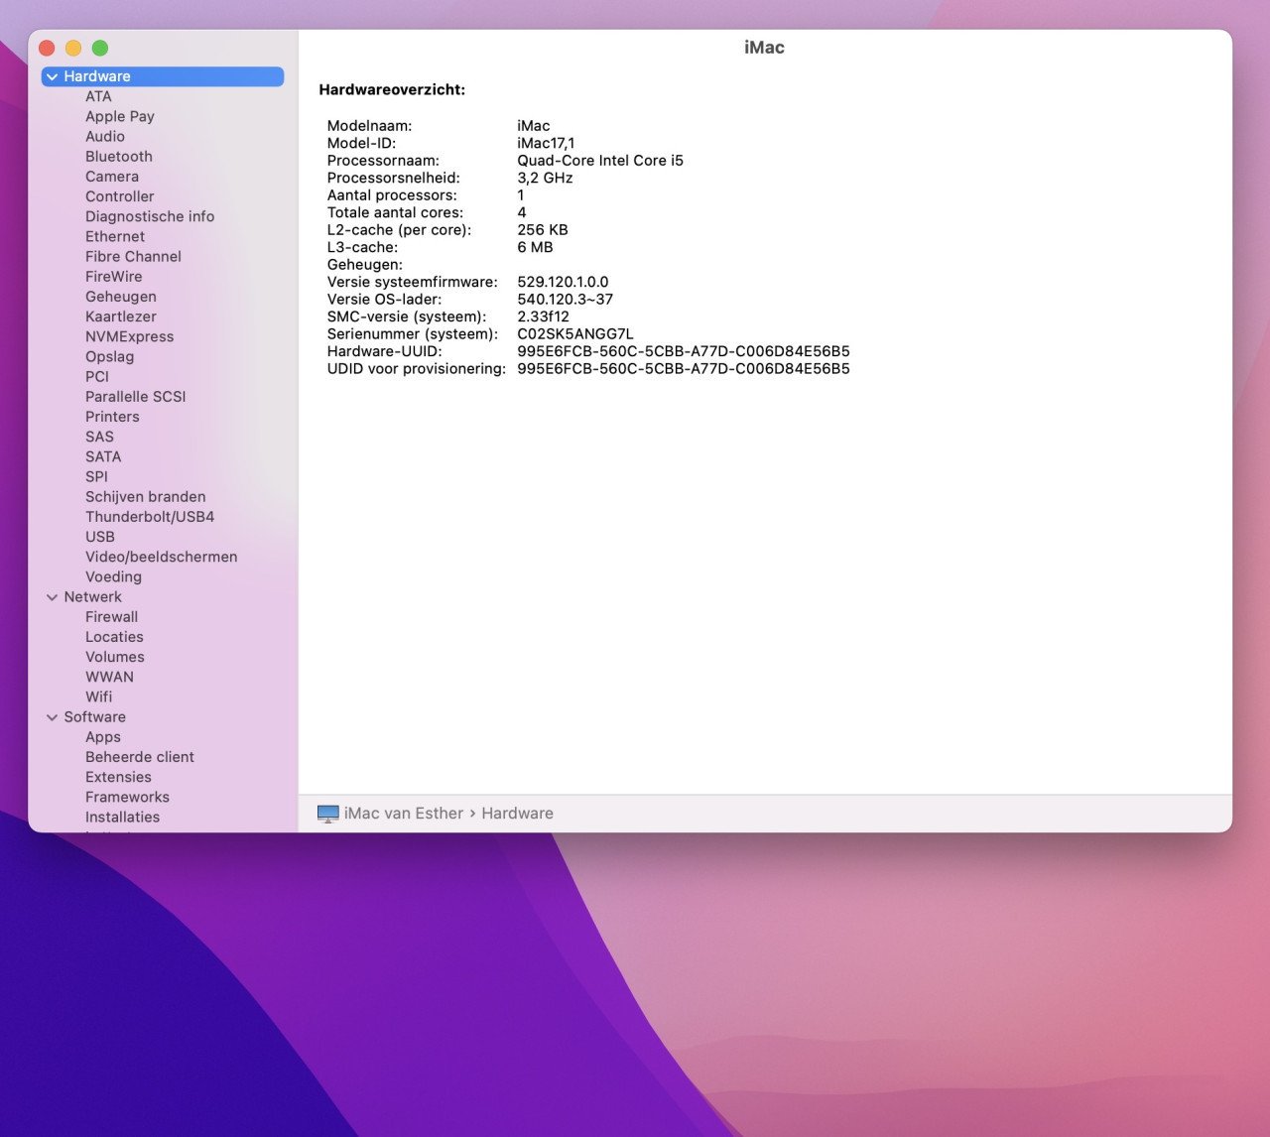The image size is (1270, 1137).
Task: Select Video/beeldschermen in the hardware list
Action: tap(161, 557)
